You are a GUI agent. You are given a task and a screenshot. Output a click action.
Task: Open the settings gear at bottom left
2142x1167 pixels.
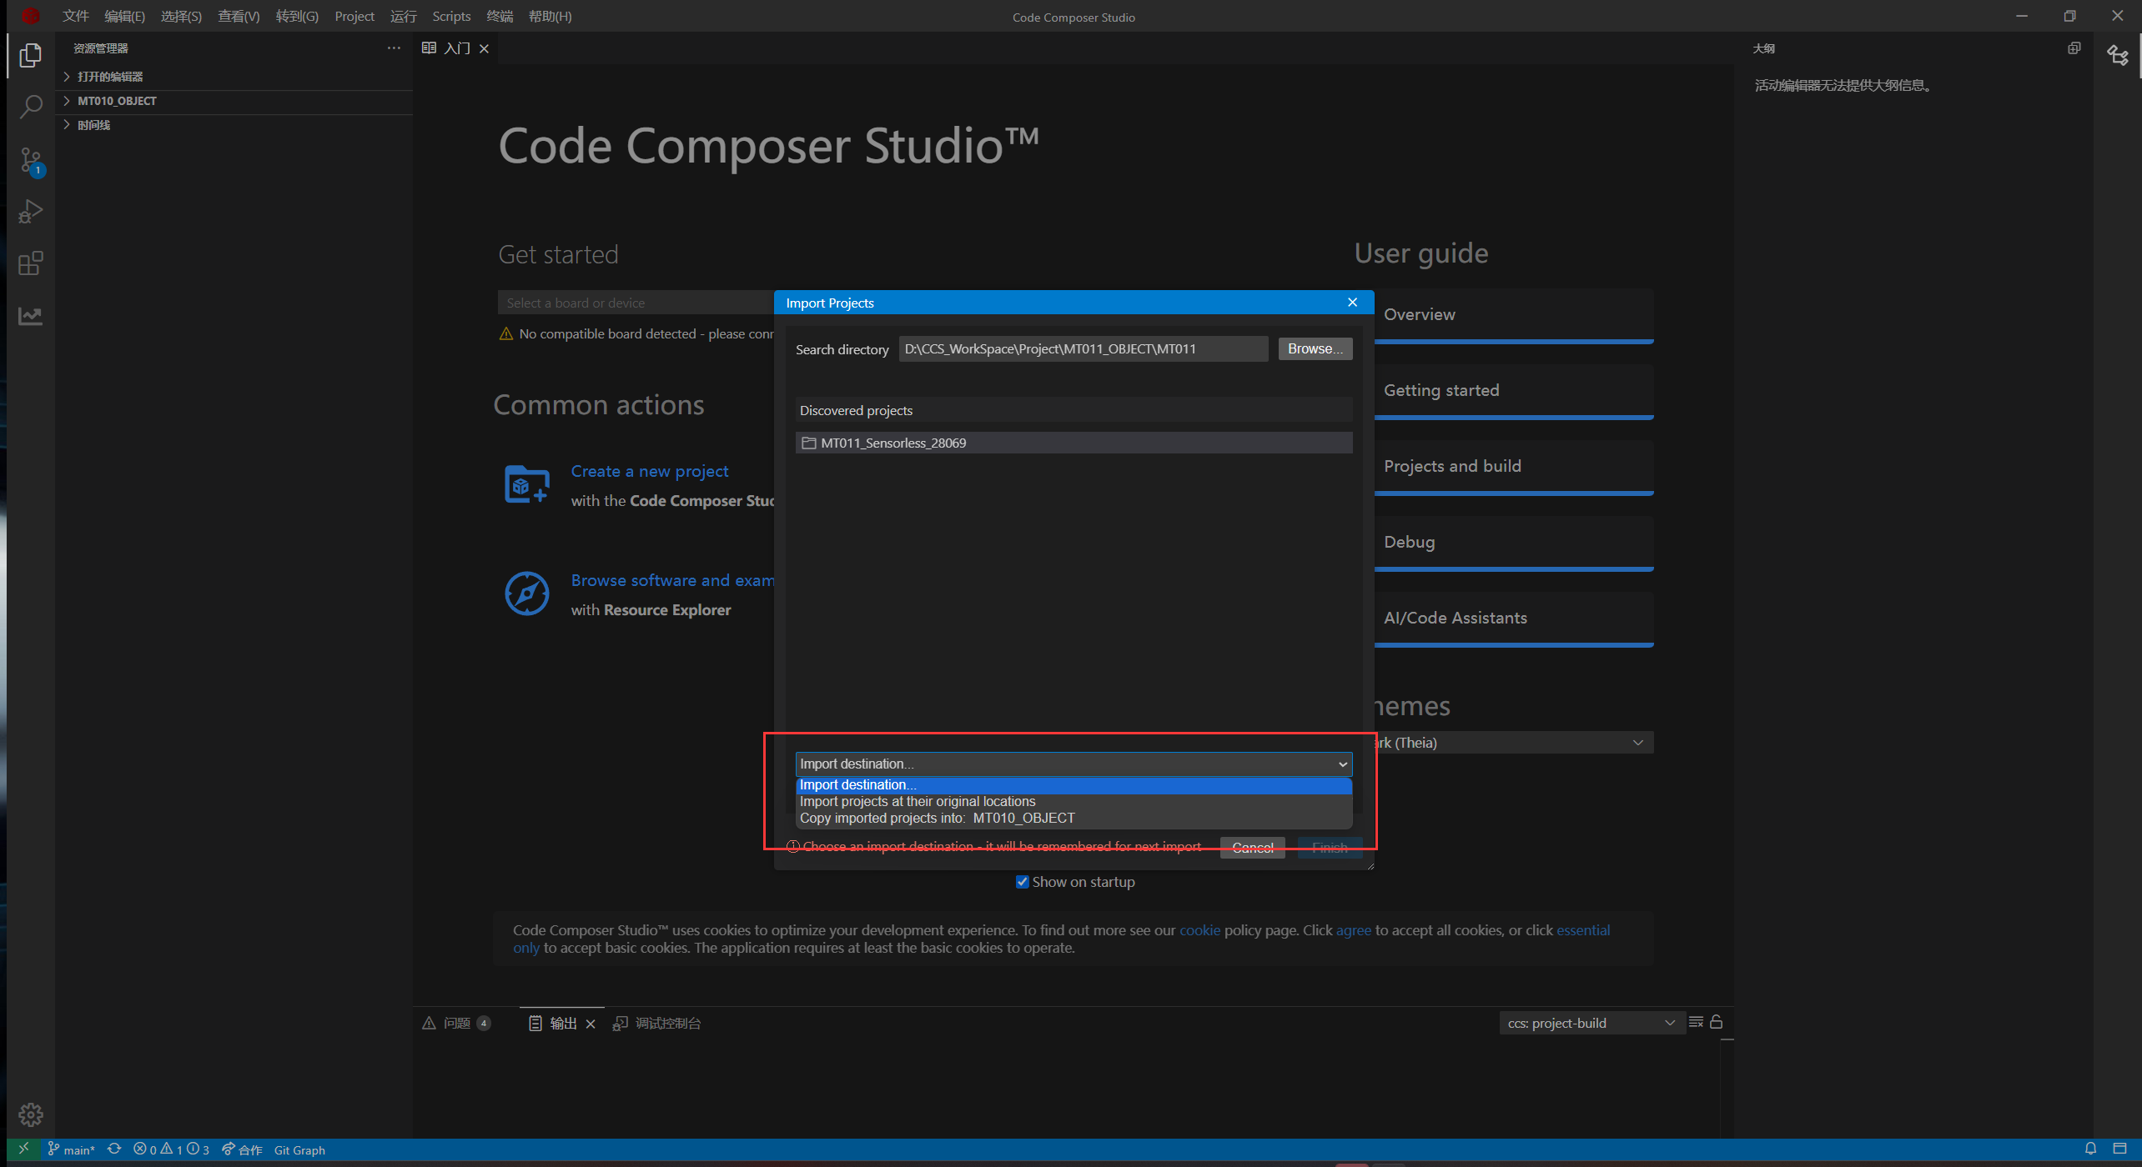pyautogui.click(x=31, y=1114)
